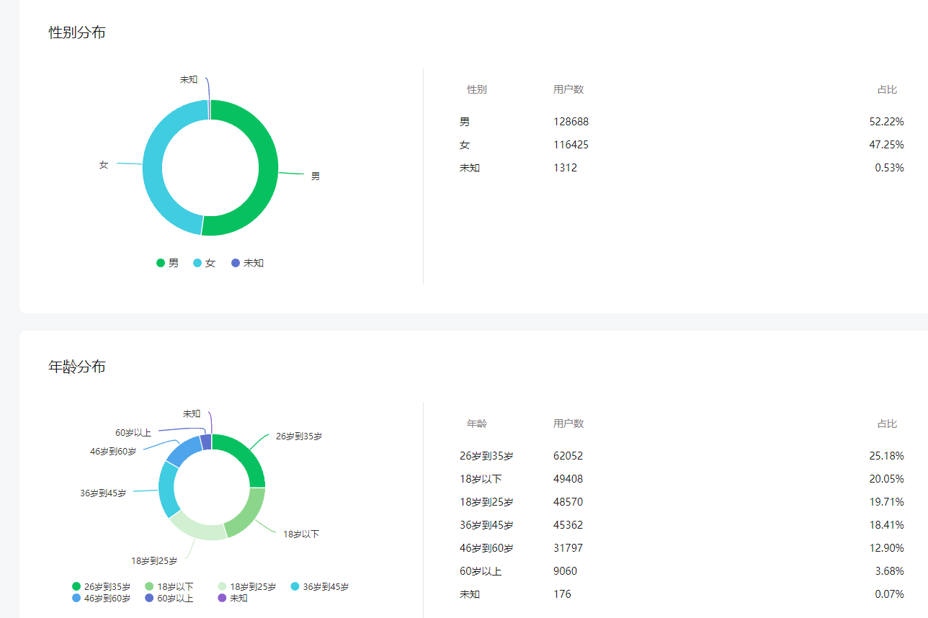Click the 18.41% percentage value
Viewport: 928px width, 618px height.
tap(887, 525)
